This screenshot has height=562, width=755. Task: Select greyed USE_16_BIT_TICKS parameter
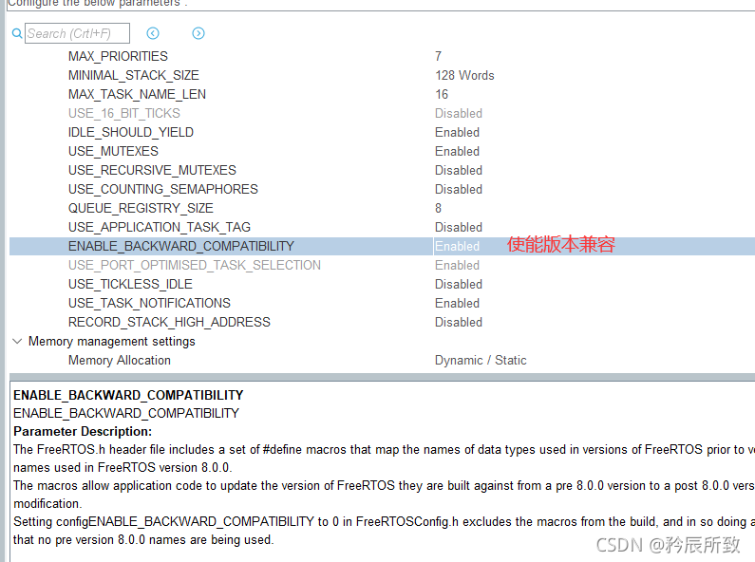tap(124, 114)
